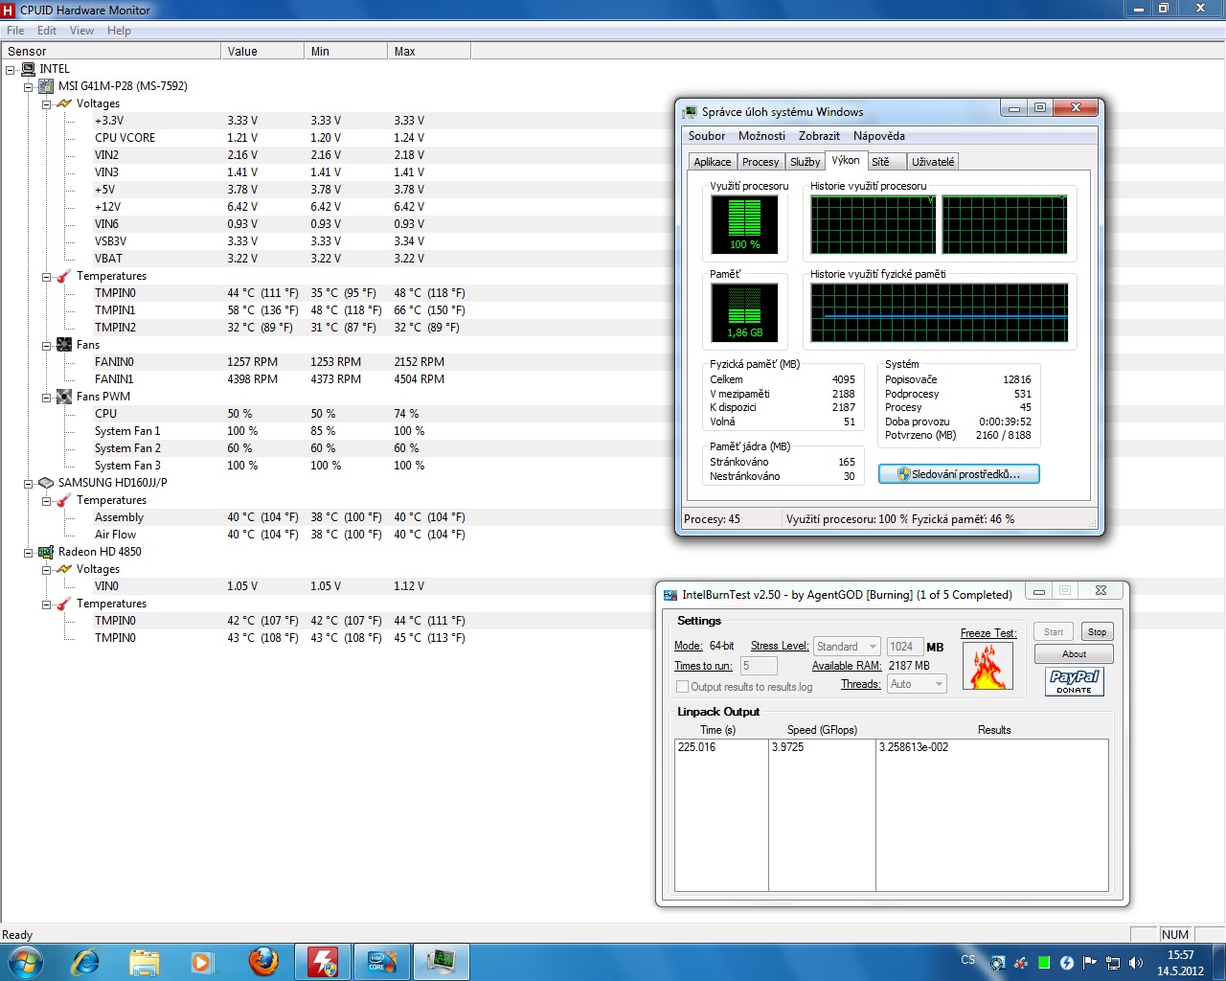Image resolution: width=1226 pixels, height=981 pixels.
Task: Switch to IntelBurnTest taskbar button
Action: pyautogui.click(x=382, y=962)
